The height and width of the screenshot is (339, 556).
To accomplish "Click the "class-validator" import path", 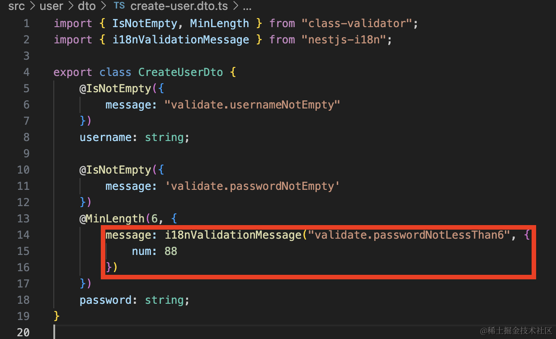I will pyautogui.click(x=356, y=24).
